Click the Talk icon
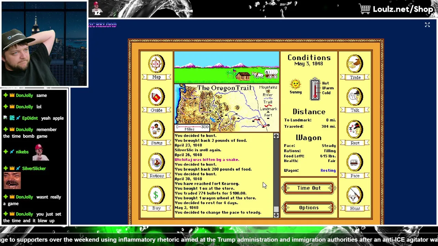Viewport: 438px width, 246px height. [355, 97]
